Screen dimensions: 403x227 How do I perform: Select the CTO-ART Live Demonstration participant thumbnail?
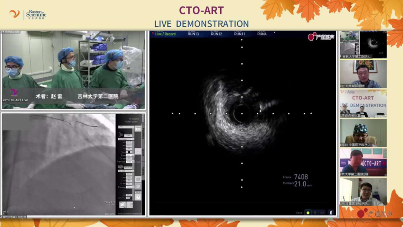363,104
